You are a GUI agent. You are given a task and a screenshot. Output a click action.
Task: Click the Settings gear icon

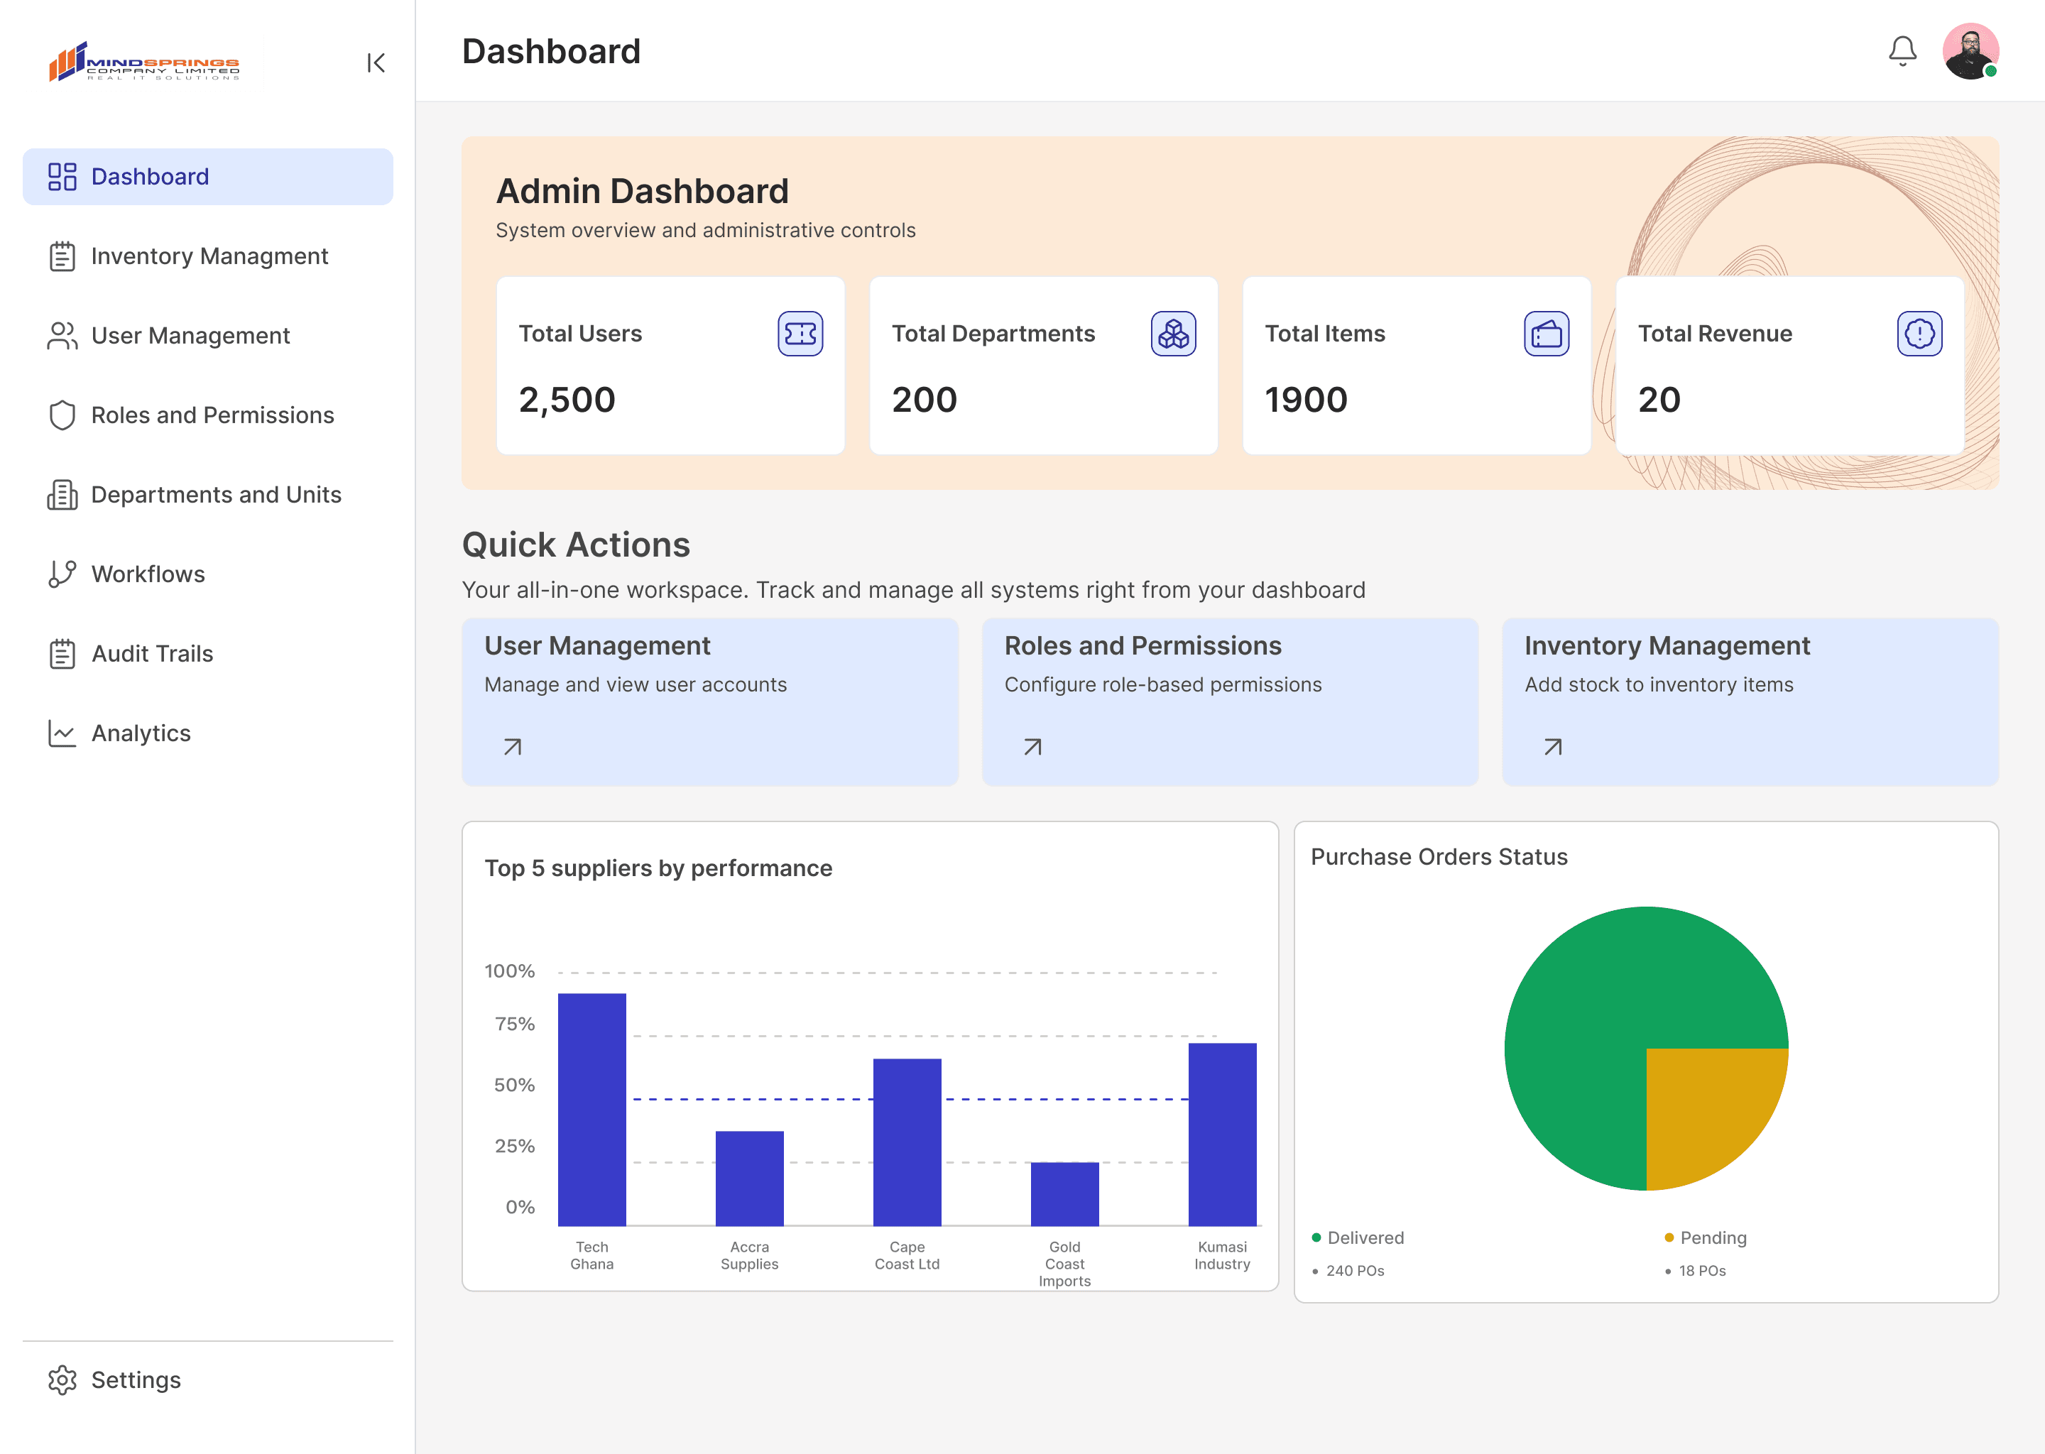point(62,1379)
